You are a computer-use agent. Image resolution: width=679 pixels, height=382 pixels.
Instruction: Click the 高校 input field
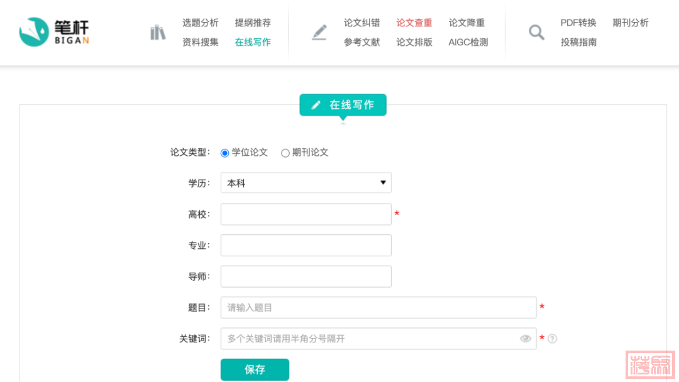[306, 214]
